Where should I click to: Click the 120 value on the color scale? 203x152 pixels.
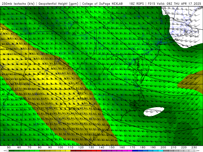pyautogui.click(x=81, y=147)
